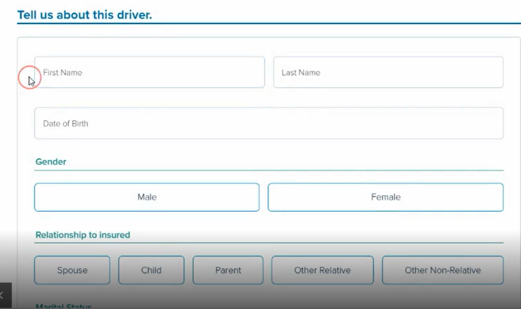Choose Male as gender
This screenshot has height=309, width=521.
click(x=147, y=197)
